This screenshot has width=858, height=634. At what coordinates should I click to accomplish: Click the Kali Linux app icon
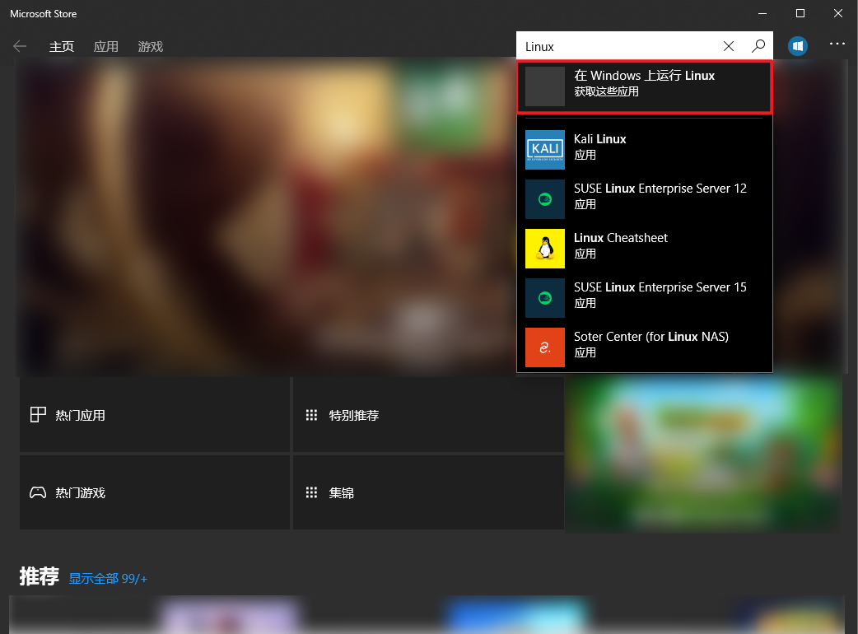[x=545, y=150]
